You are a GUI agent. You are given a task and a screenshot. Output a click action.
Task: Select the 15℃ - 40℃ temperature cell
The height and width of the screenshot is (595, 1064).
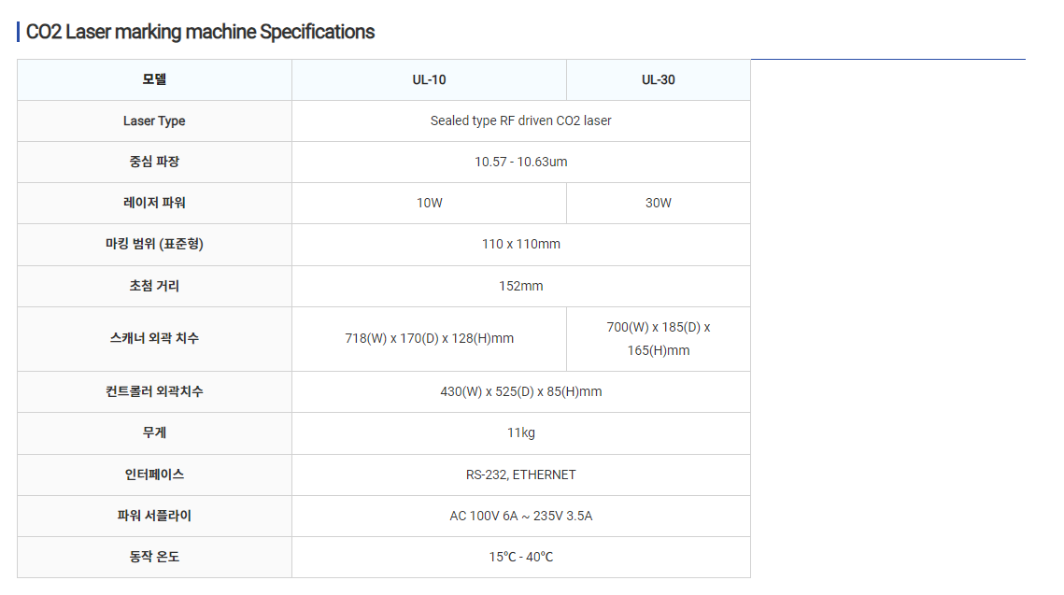point(520,557)
